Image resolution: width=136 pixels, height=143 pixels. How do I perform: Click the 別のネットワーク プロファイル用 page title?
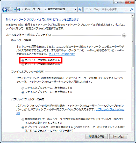click(42, 20)
